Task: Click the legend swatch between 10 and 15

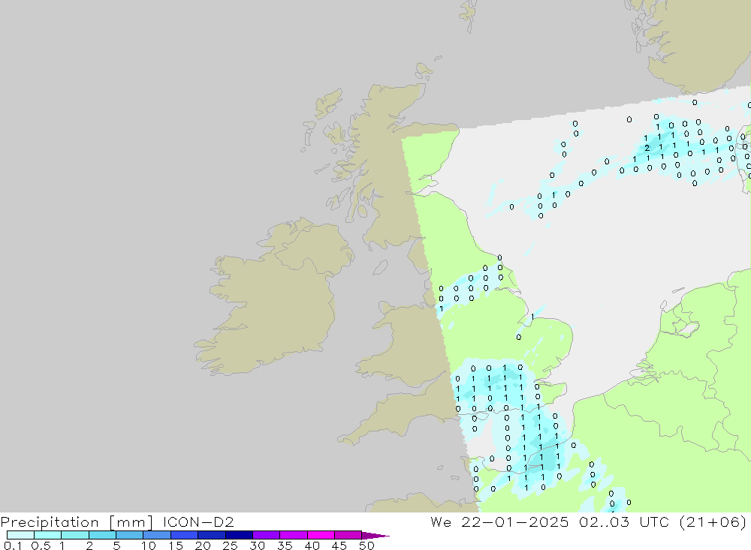Action: pyautogui.click(x=157, y=535)
